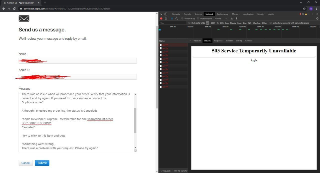The image size is (320, 173).
Task: Open Chrome's three-dot menu
Action: pos(317,8)
